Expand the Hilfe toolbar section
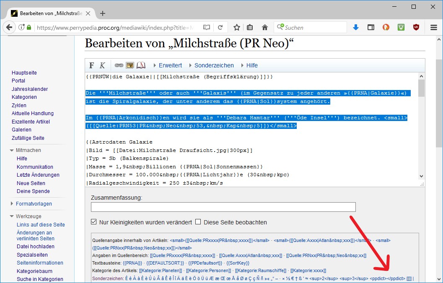Viewport: 443px width, 283px height. (x=249, y=65)
